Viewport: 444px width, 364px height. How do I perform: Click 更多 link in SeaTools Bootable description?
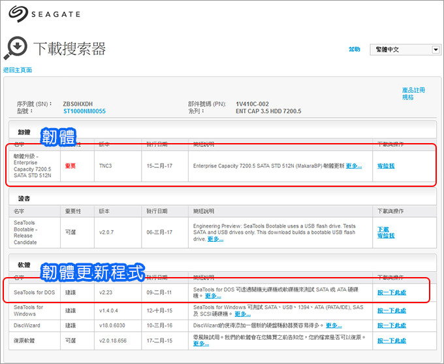pos(215,239)
